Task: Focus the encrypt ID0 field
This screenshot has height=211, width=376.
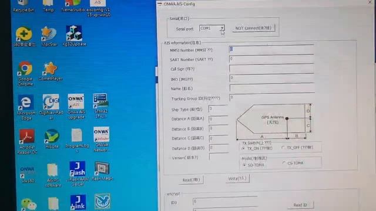Action: coord(225,202)
